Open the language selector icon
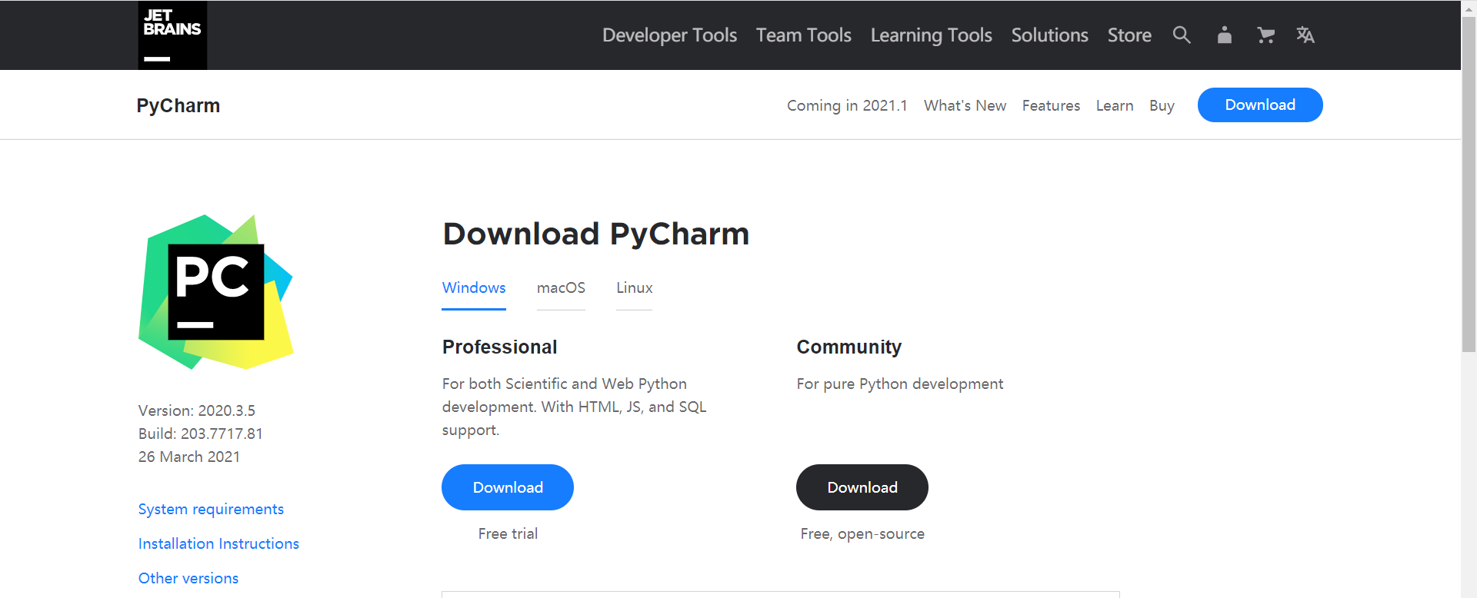The image size is (1477, 598). pyautogui.click(x=1305, y=35)
